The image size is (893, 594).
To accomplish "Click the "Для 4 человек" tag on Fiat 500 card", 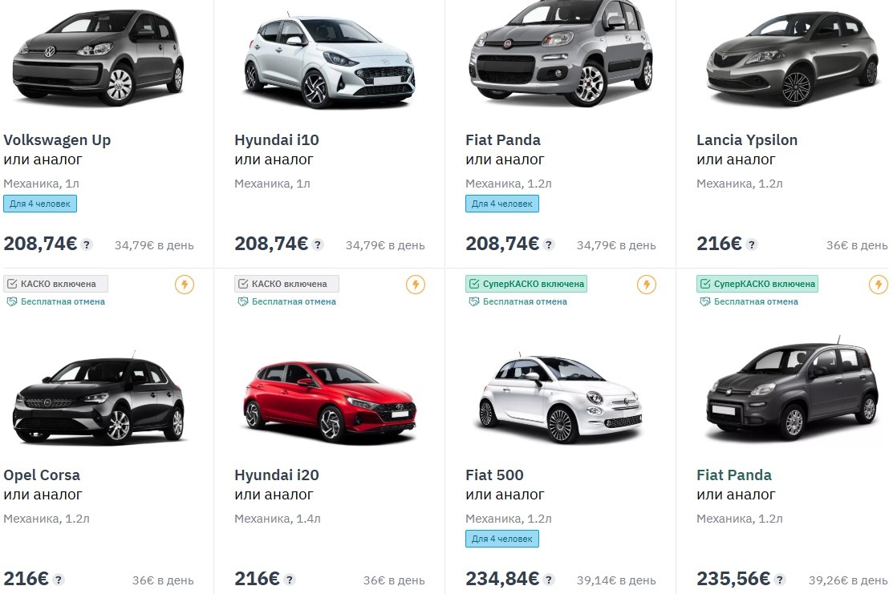I will pyautogui.click(x=500, y=539).
